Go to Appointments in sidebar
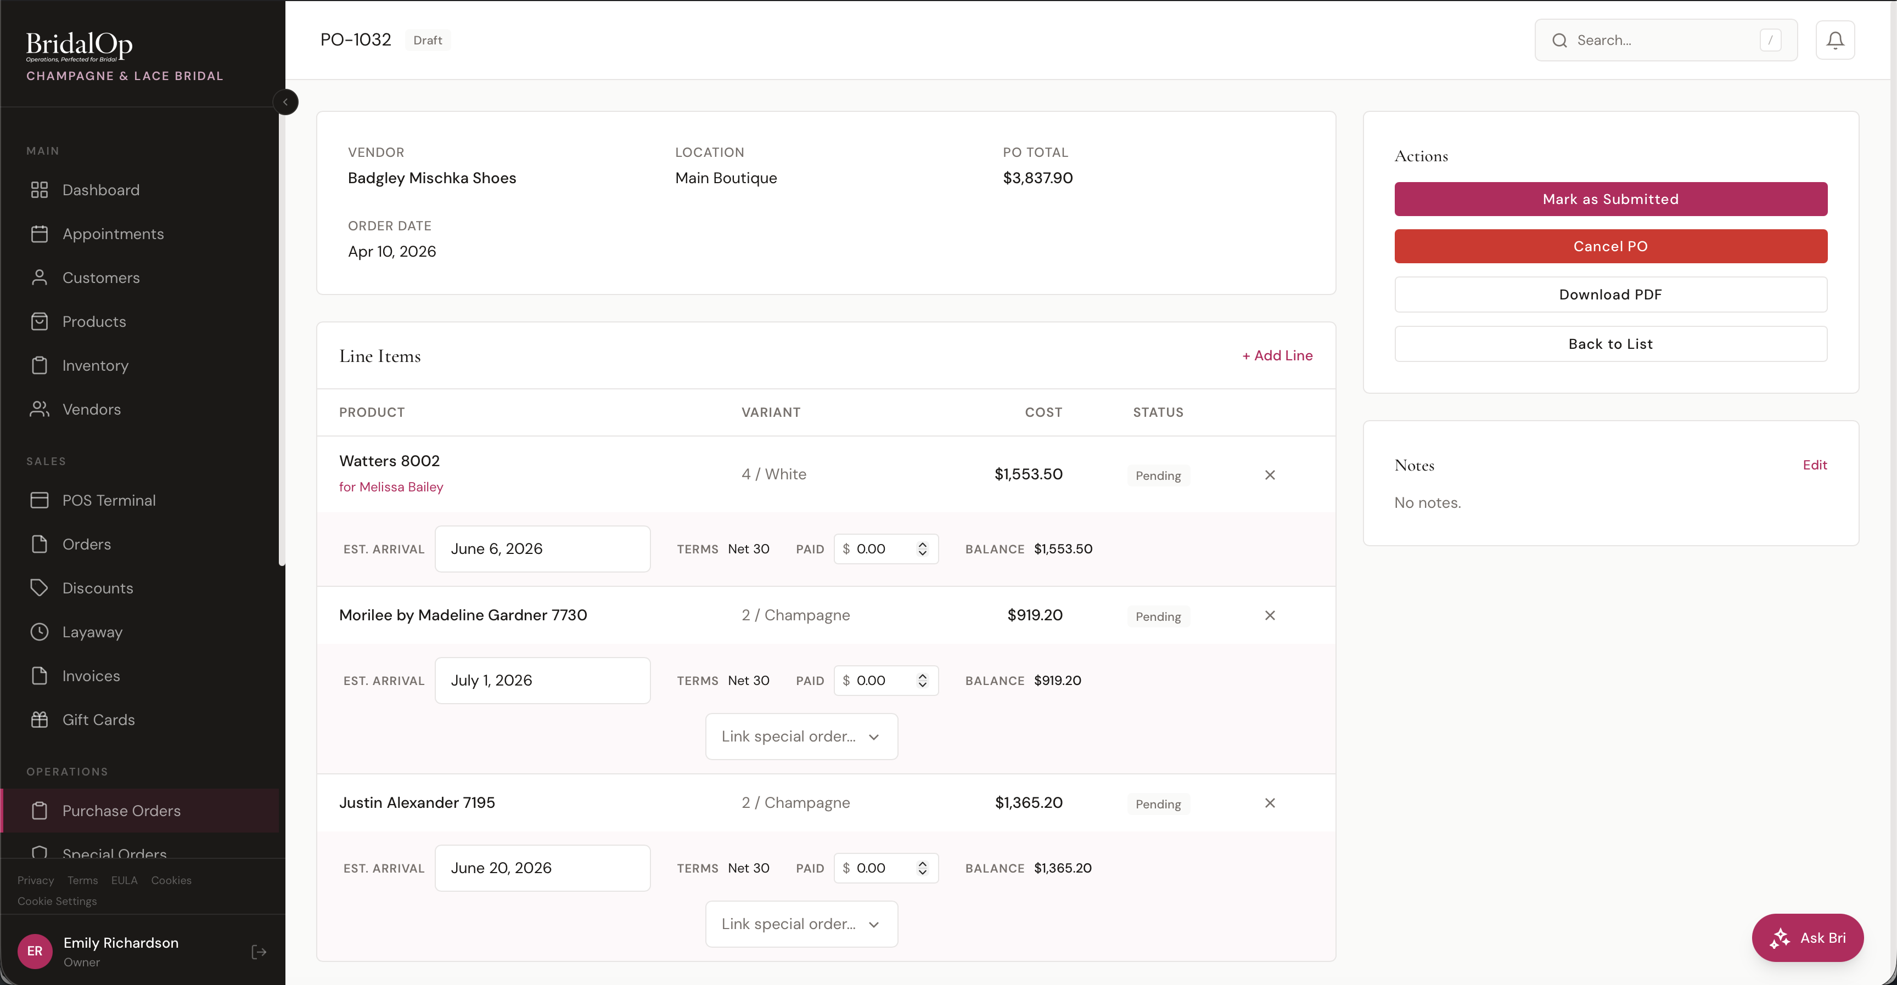 click(140, 234)
